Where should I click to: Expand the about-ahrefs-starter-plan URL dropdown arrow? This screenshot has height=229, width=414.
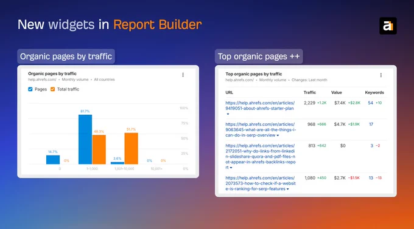pyautogui.click(x=228, y=114)
